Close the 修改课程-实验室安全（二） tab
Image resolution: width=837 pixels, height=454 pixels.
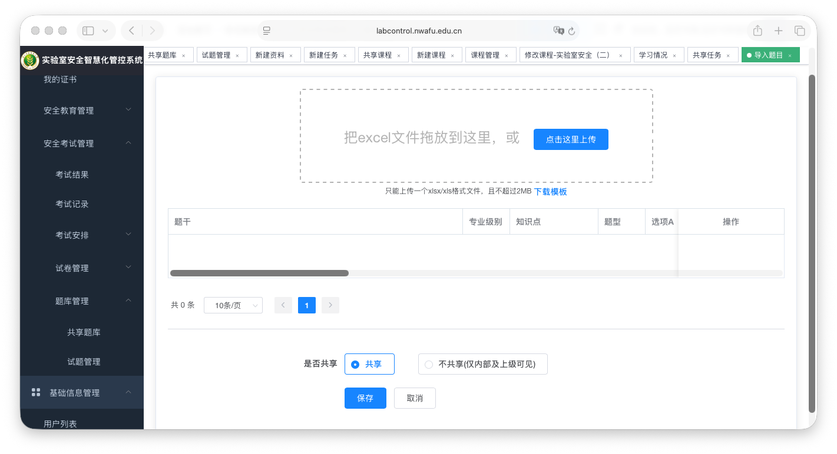[621, 55]
